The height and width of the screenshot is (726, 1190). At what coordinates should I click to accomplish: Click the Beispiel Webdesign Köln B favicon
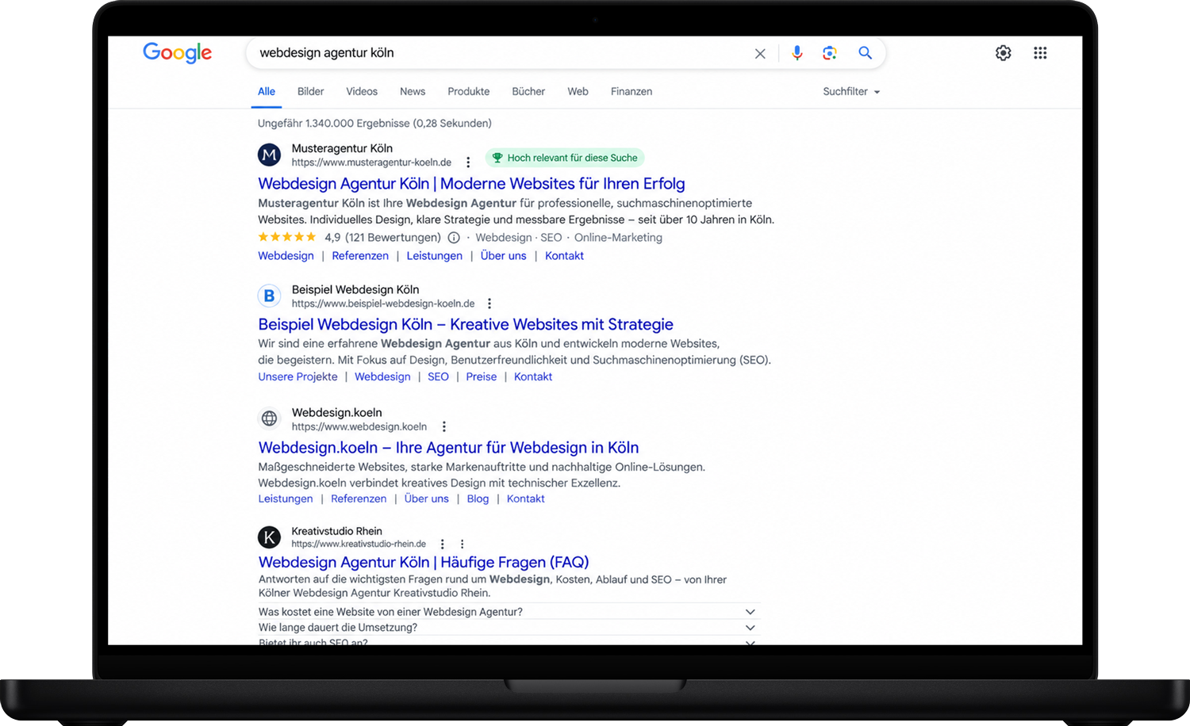(270, 296)
